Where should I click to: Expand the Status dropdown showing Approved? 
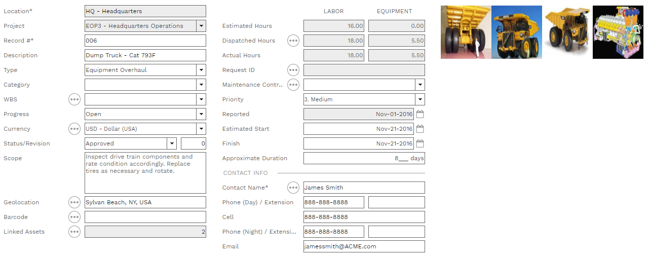[172, 143]
